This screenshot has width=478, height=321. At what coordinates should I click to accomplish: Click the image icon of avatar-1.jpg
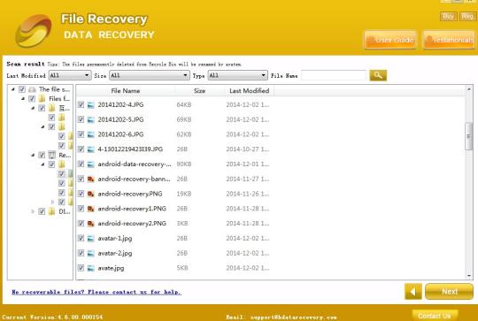[91, 239]
